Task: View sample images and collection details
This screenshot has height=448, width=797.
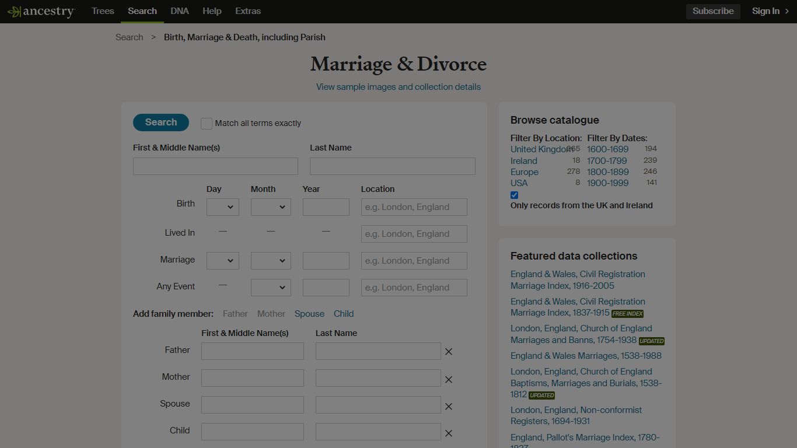Action: point(398,87)
